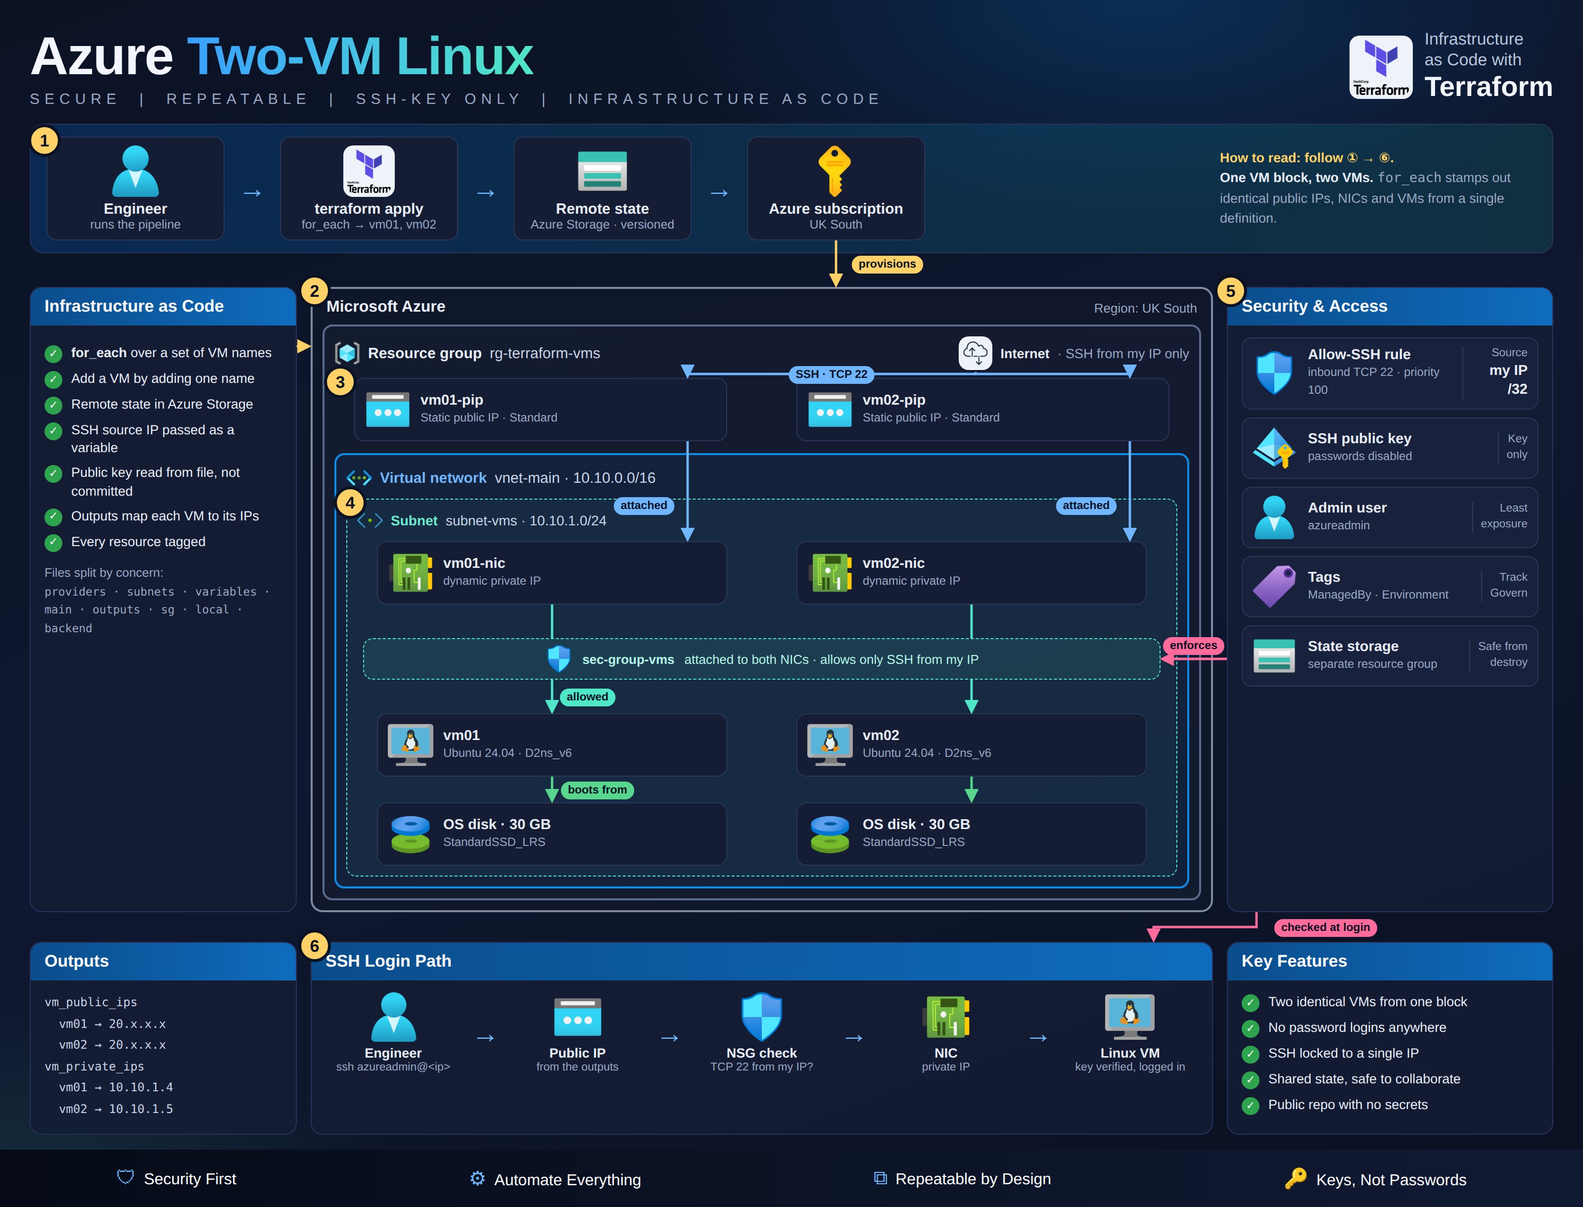This screenshot has height=1207, width=1583.
Task: Click the vm01-pip public IP icon
Action: (388, 409)
